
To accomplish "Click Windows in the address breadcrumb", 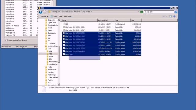I will point(77,12).
